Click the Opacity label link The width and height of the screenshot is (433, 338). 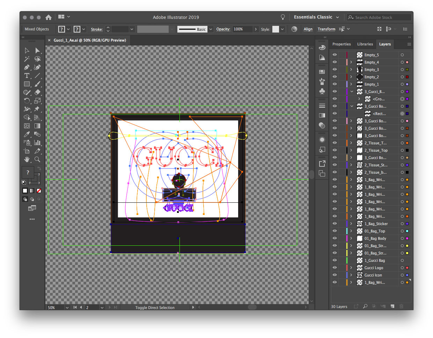click(223, 29)
